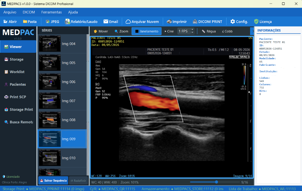Viewport: 302px width, 191px height.
Task: Expand toolbar overflow arrow
Action: (x=252, y=31)
